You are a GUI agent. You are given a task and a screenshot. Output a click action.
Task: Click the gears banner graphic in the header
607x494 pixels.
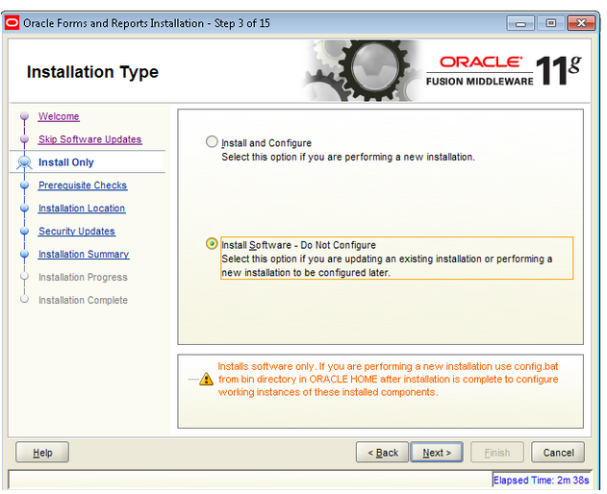(362, 71)
